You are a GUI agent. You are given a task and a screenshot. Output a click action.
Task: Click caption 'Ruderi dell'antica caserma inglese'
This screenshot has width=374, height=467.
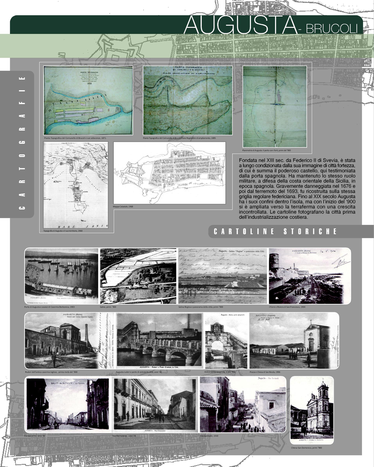[x=51, y=372]
